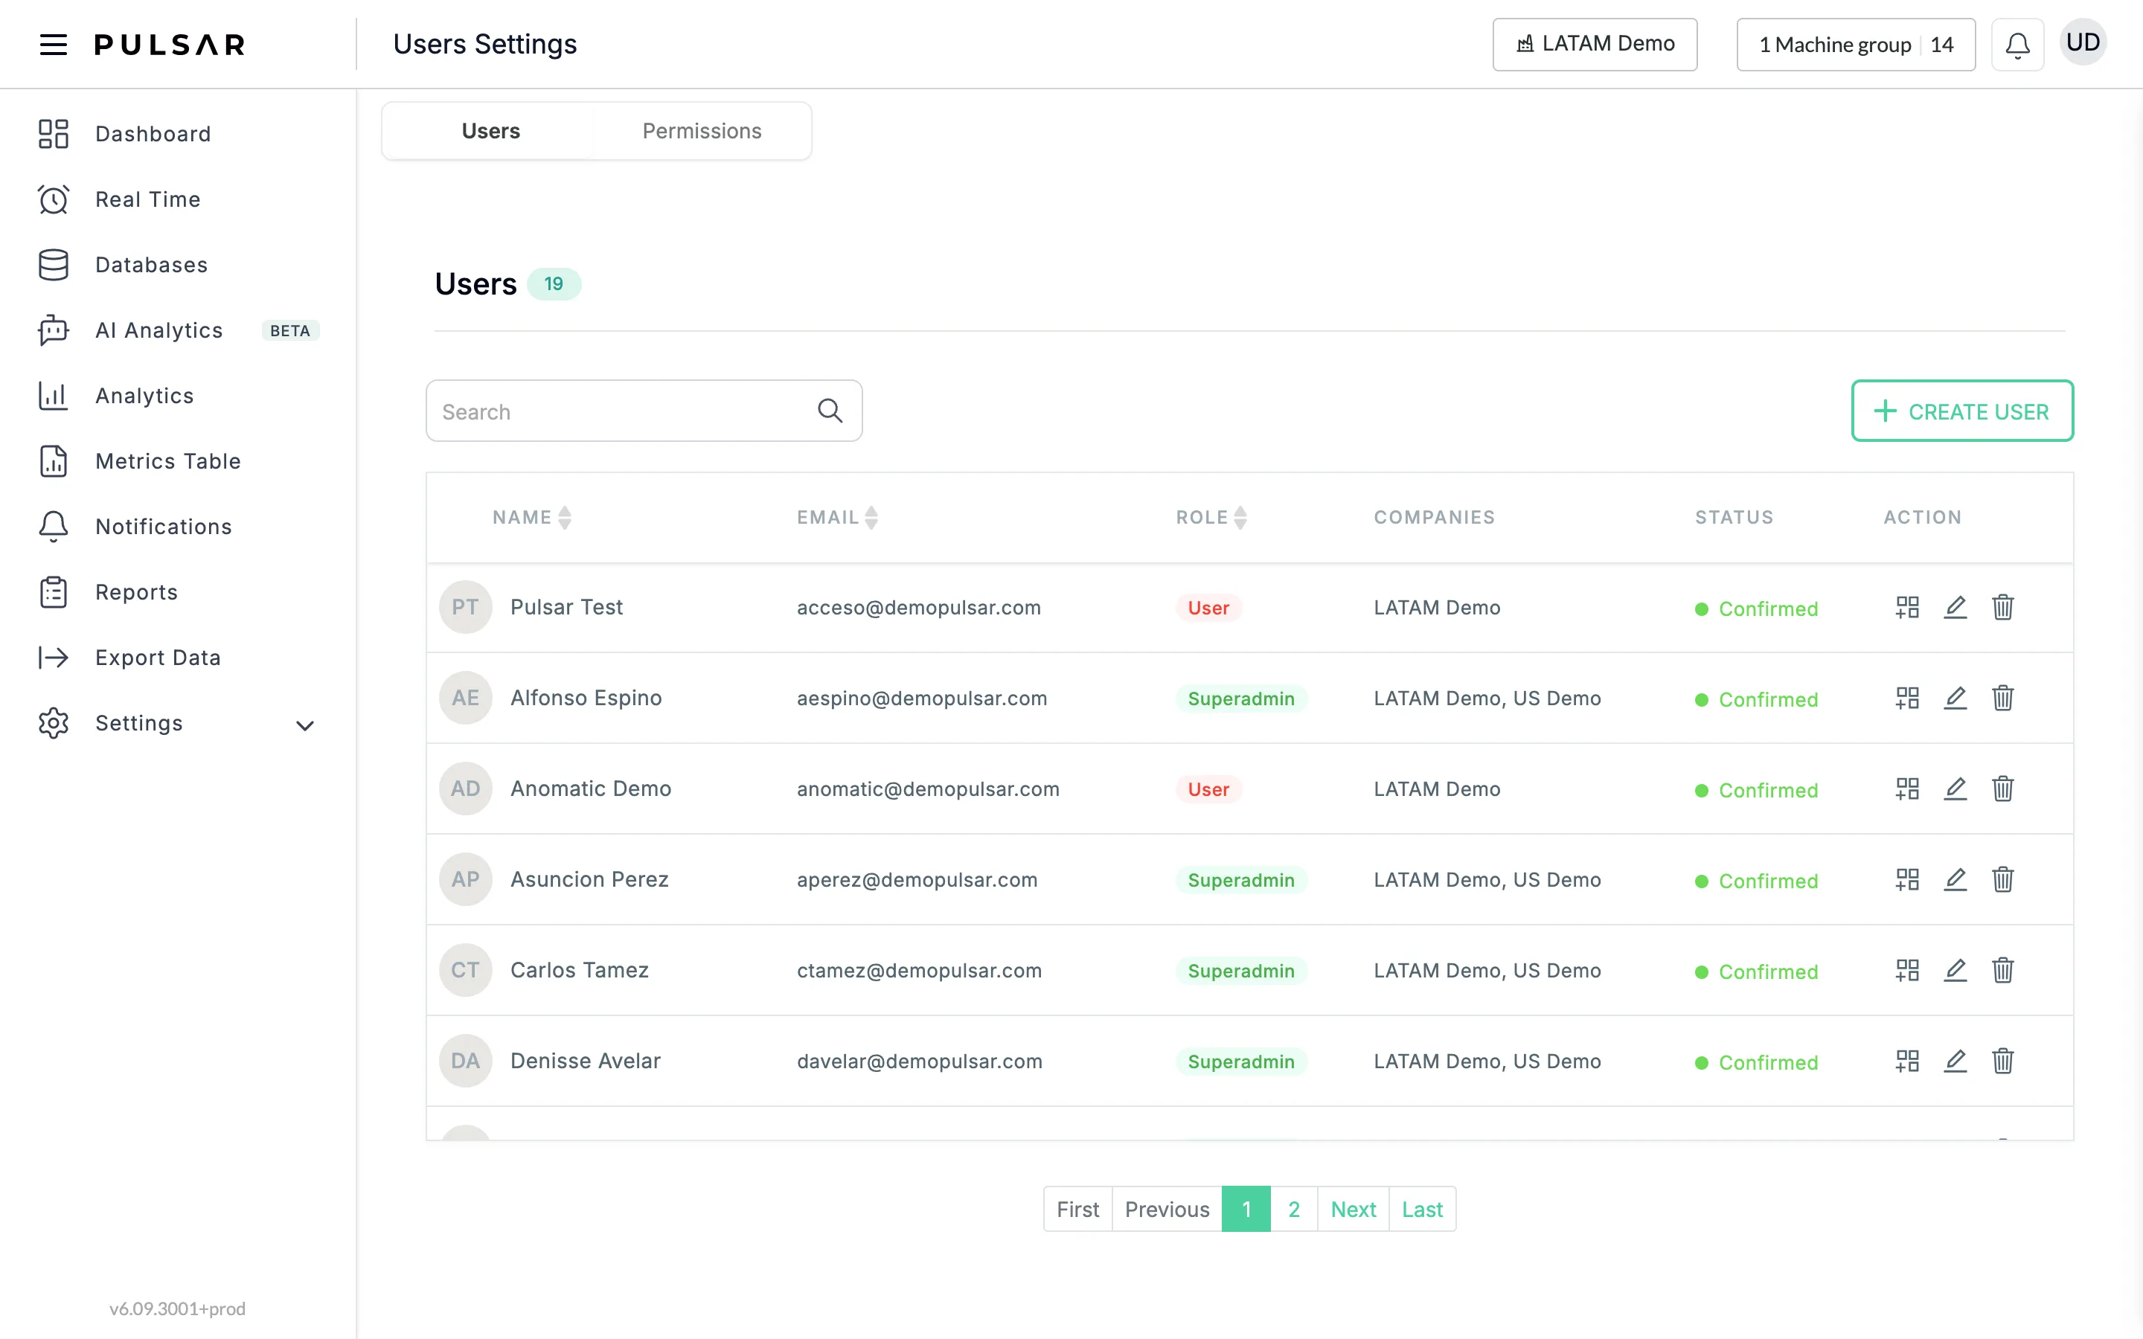Viewport: 2143px width, 1339px height.
Task: Open permissions grid for Pulsar Test
Action: pos(1907,608)
